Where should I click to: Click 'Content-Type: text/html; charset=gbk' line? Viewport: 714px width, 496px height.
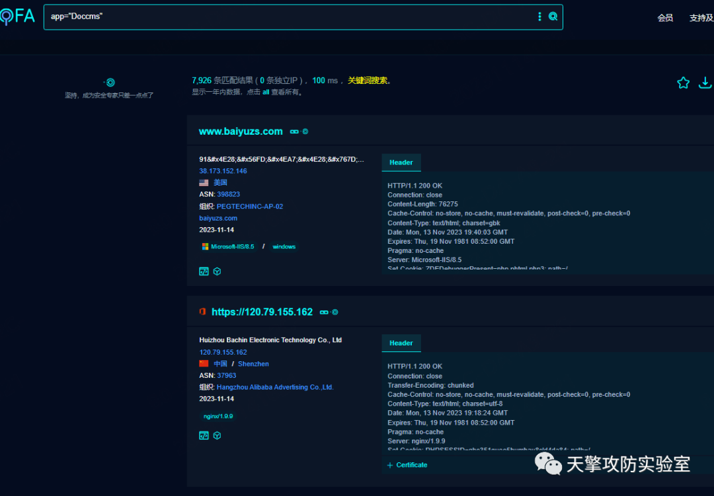pos(444,223)
